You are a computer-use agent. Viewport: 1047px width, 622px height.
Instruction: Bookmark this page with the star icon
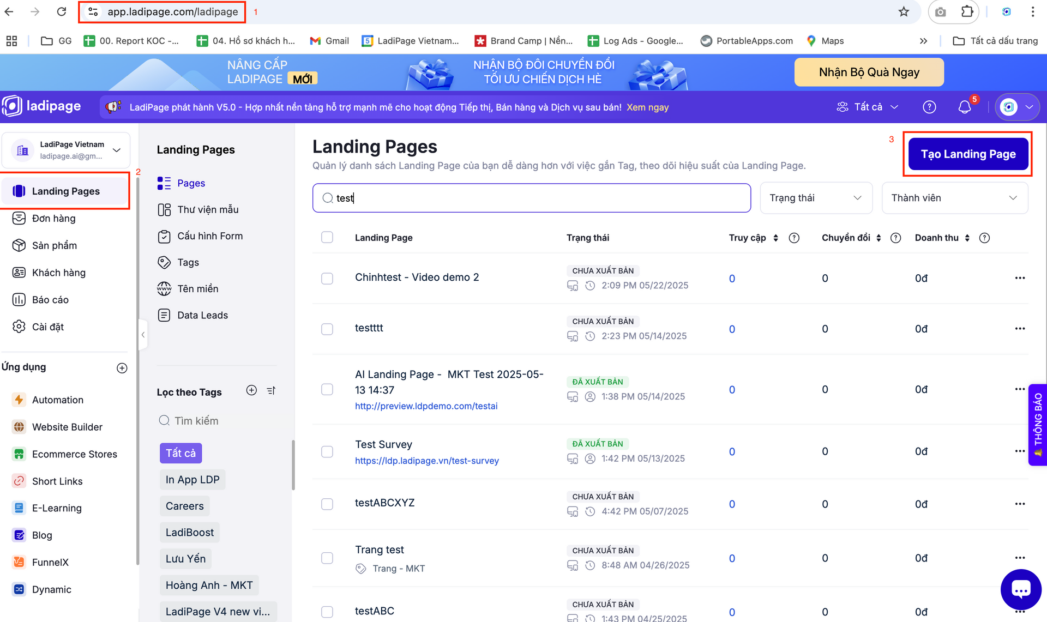coord(904,11)
